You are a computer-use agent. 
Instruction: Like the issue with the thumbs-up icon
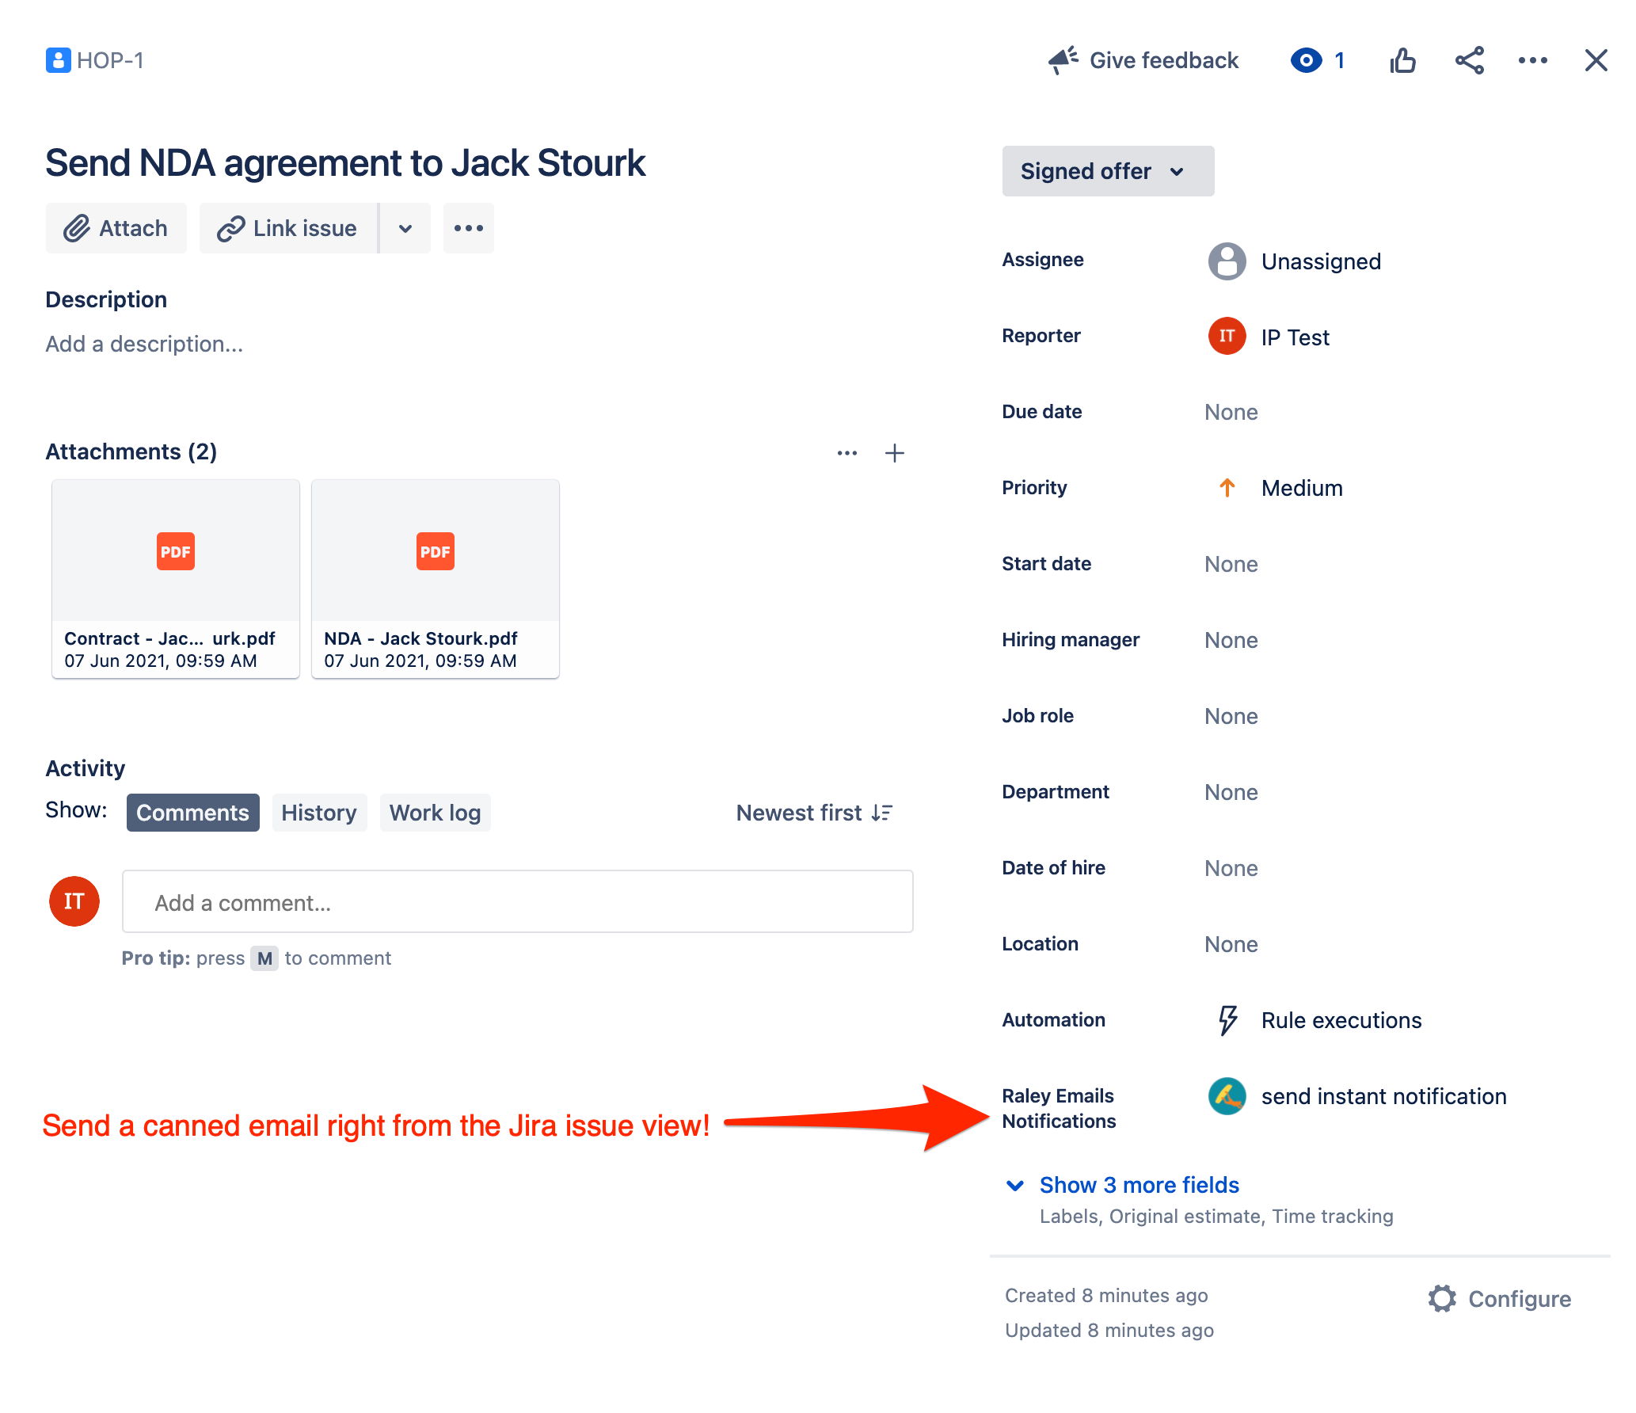(x=1402, y=59)
